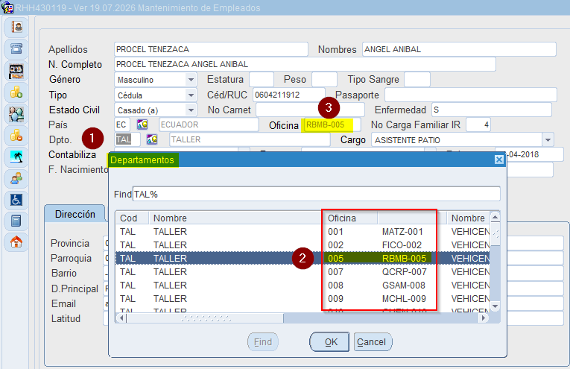Image resolution: width=570 pixels, height=369 pixels.
Task: Click the Oficina column header
Action: pos(350,218)
